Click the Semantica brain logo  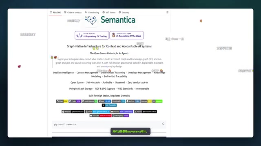pyautogui.click(x=91, y=20)
